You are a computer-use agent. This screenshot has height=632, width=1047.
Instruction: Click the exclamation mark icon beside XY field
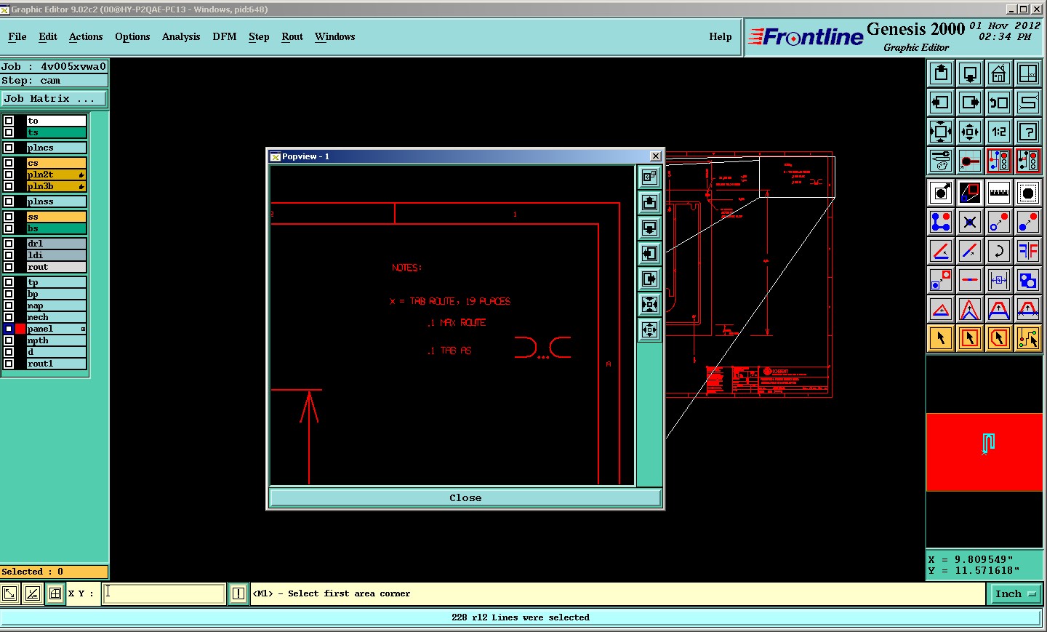[x=238, y=593]
